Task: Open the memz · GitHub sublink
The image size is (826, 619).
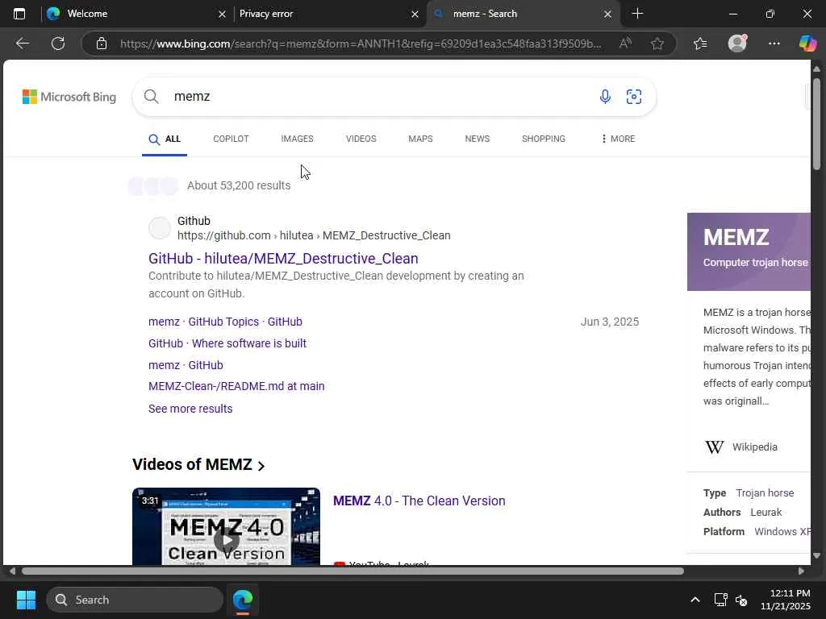Action: click(186, 365)
